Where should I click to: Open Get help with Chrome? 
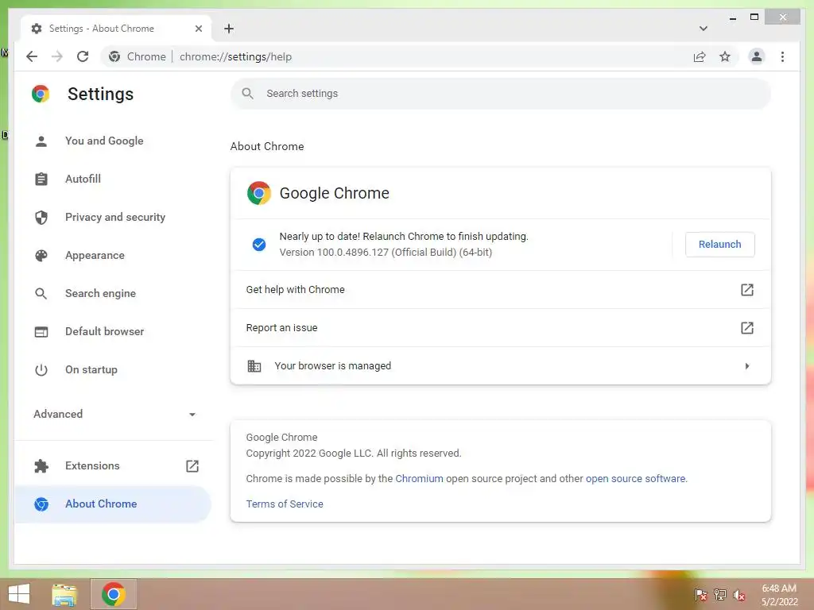[x=501, y=289]
